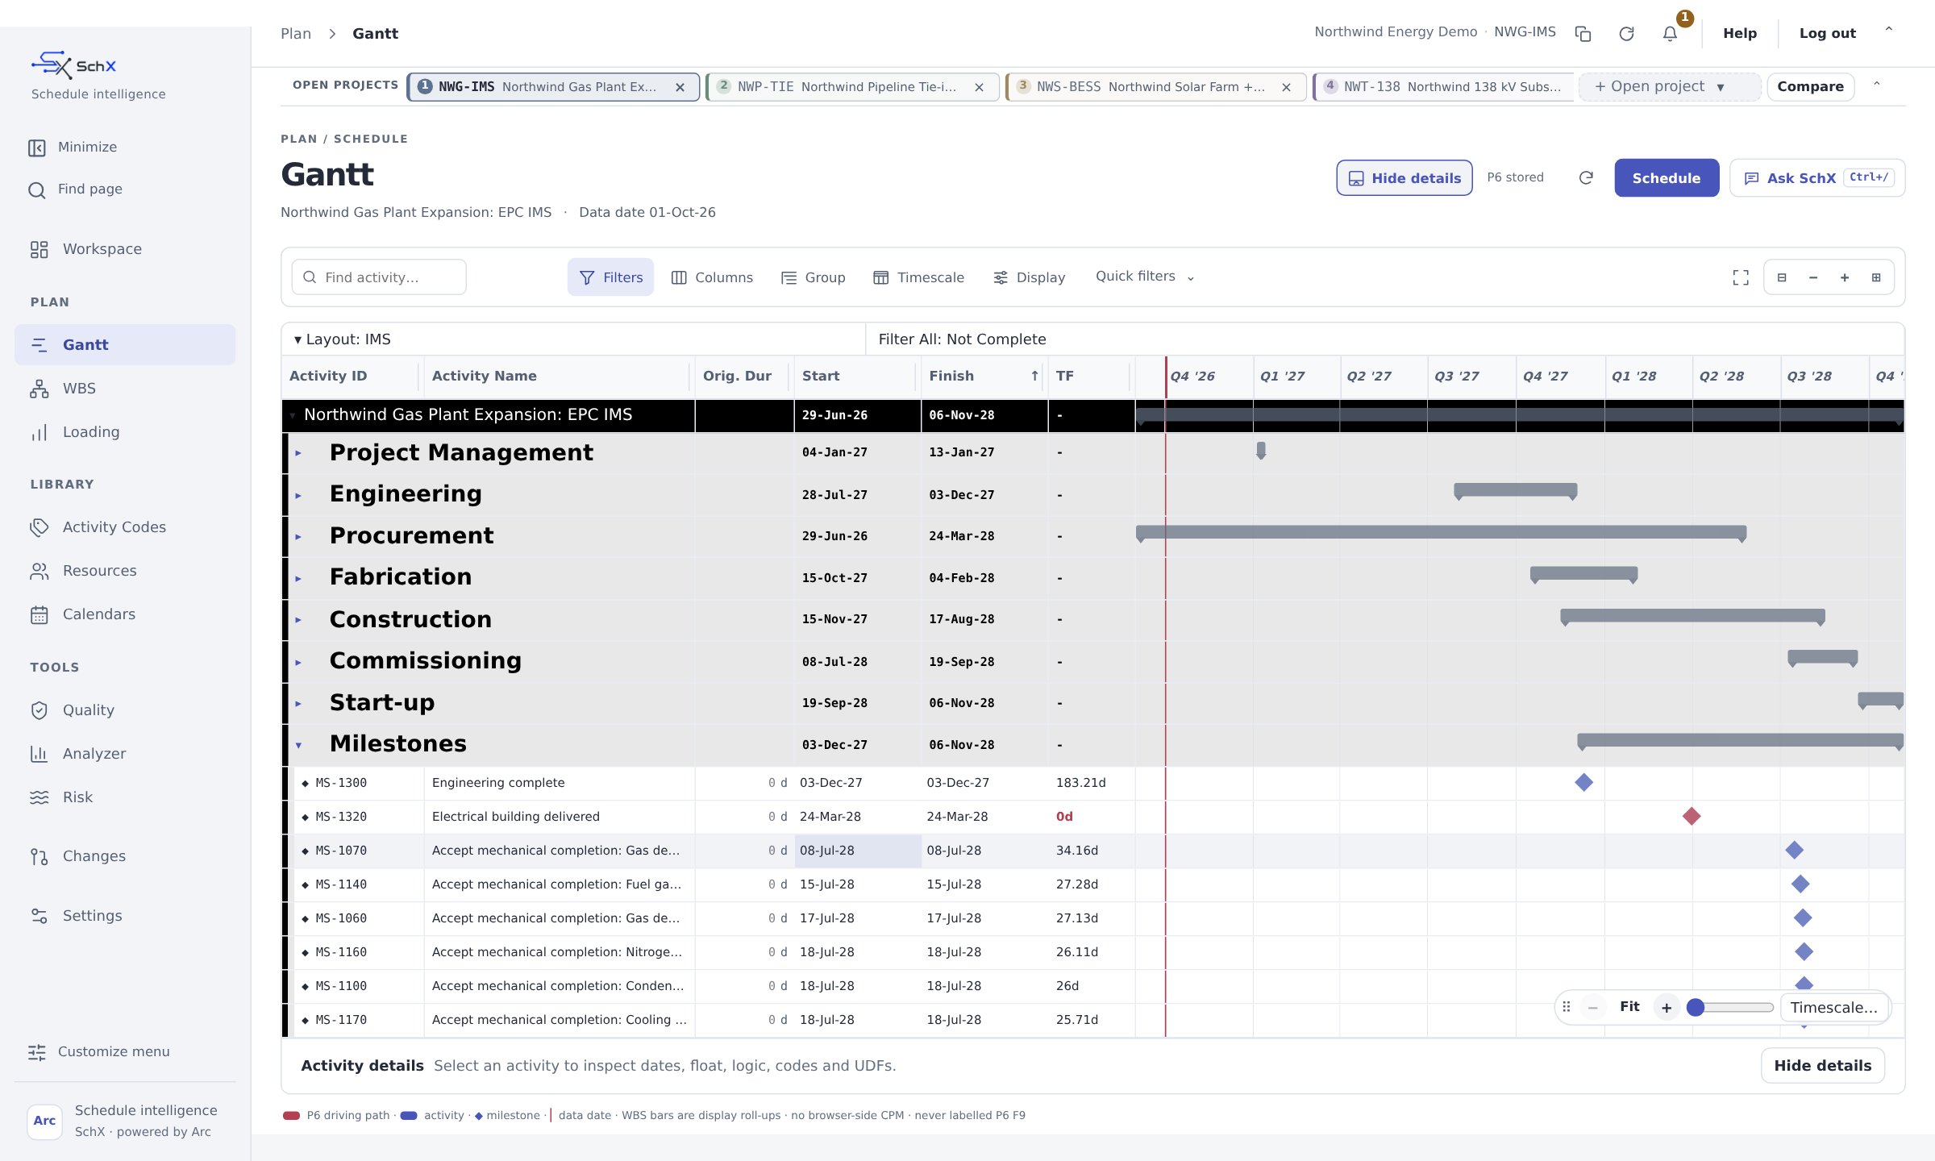Image resolution: width=1935 pixels, height=1161 pixels.
Task: Click the SchX logo
Action: tap(73, 65)
